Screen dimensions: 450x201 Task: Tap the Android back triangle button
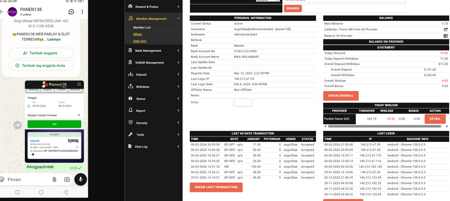(65, 192)
